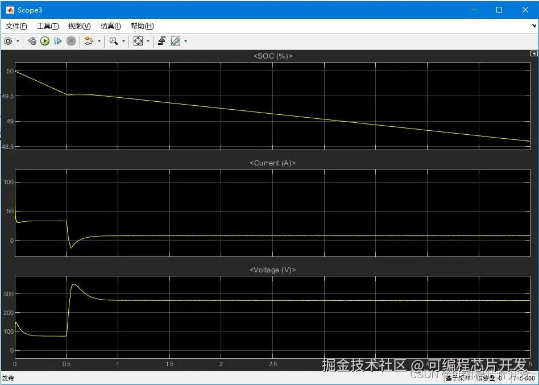This screenshot has height=385, width=539.
Task: Open the 仿真(I) menu
Action: (x=111, y=26)
